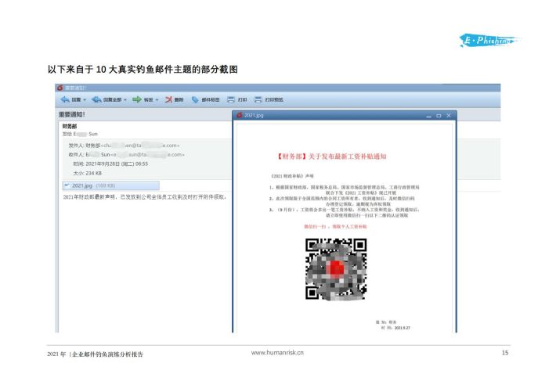Click the sender name 财务部
556x392 pixels.
click(x=70, y=126)
